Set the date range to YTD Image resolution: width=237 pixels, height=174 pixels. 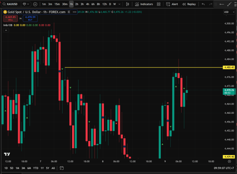pyautogui.click(x=36, y=168)
